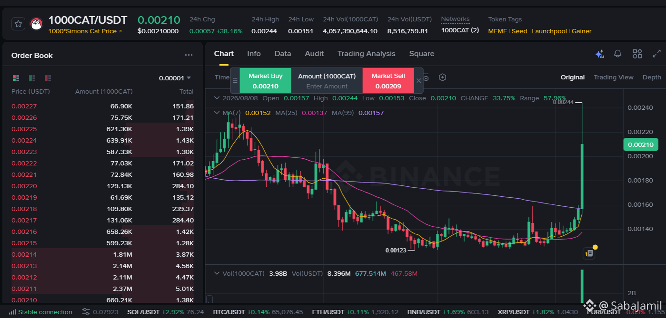Image resolution: width=666 pixels, height=318 pixels.
Task: Open the AI sparkle assistant icon
Action: (600, 54)
